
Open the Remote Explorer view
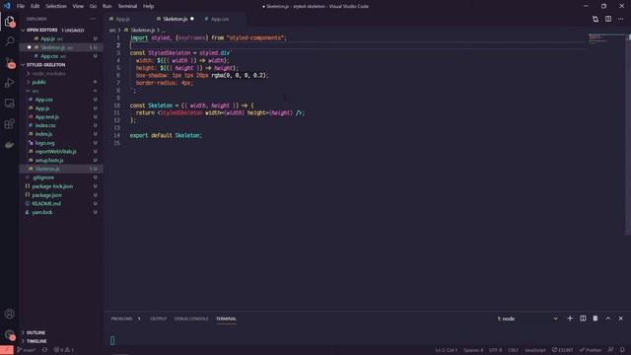point(9,104)
